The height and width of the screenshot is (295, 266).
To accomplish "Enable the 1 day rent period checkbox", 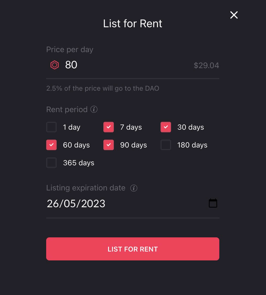I will point(51,127).
